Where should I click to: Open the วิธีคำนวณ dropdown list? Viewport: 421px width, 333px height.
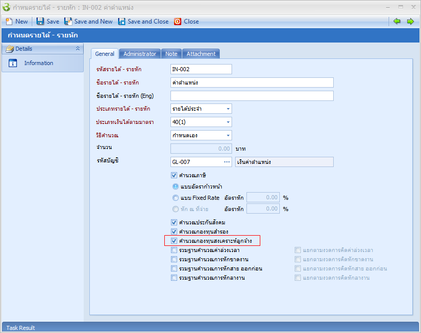tap(227, 135)
